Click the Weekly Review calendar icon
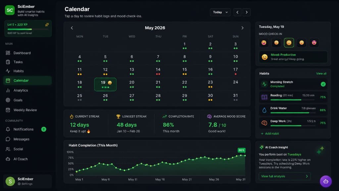Image resolution: width=339 pixels, height=191 pixels. tap(8, 110)
